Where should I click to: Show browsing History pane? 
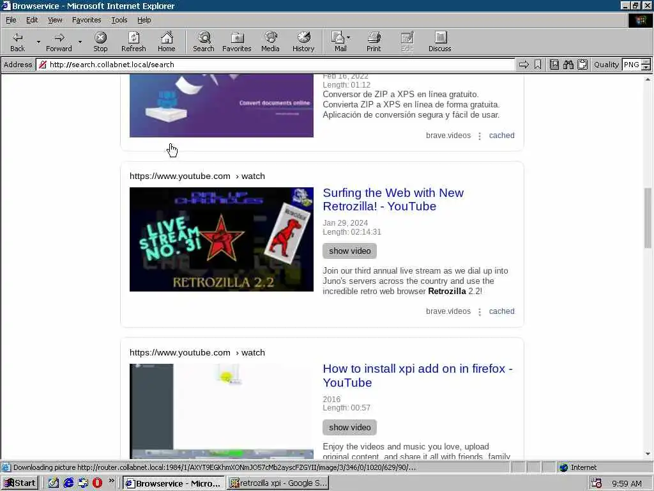pos(303,42)
